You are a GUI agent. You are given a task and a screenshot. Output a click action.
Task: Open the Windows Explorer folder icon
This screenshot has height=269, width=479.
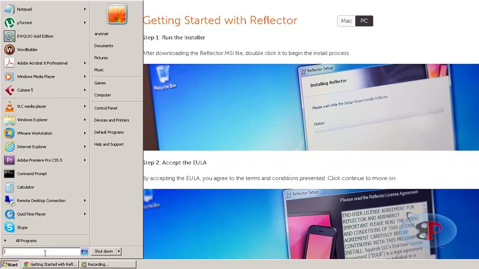coord(9,120)
